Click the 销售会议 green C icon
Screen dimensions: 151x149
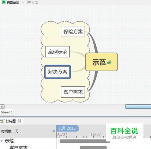(x=4, y=2)
